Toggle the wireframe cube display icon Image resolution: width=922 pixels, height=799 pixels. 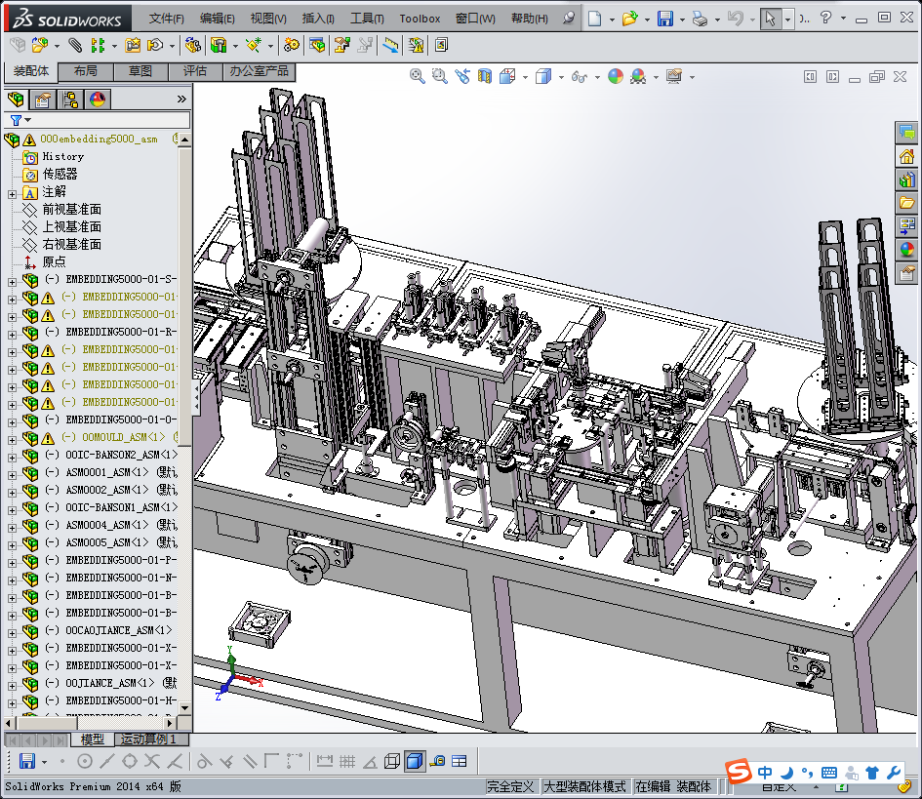[x=391, y=761]
